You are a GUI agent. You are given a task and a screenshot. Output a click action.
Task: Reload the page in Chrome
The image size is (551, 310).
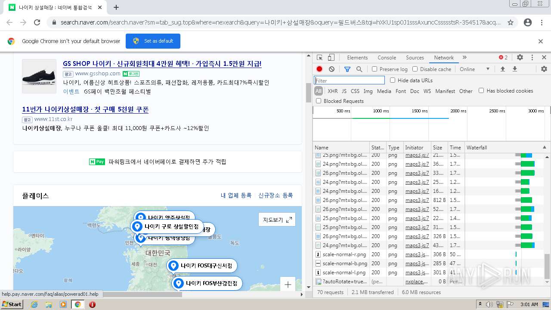click(x=37, y=22)
